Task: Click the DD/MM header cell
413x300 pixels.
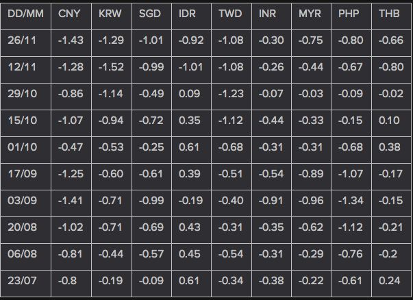Action: tap(25, 16)
